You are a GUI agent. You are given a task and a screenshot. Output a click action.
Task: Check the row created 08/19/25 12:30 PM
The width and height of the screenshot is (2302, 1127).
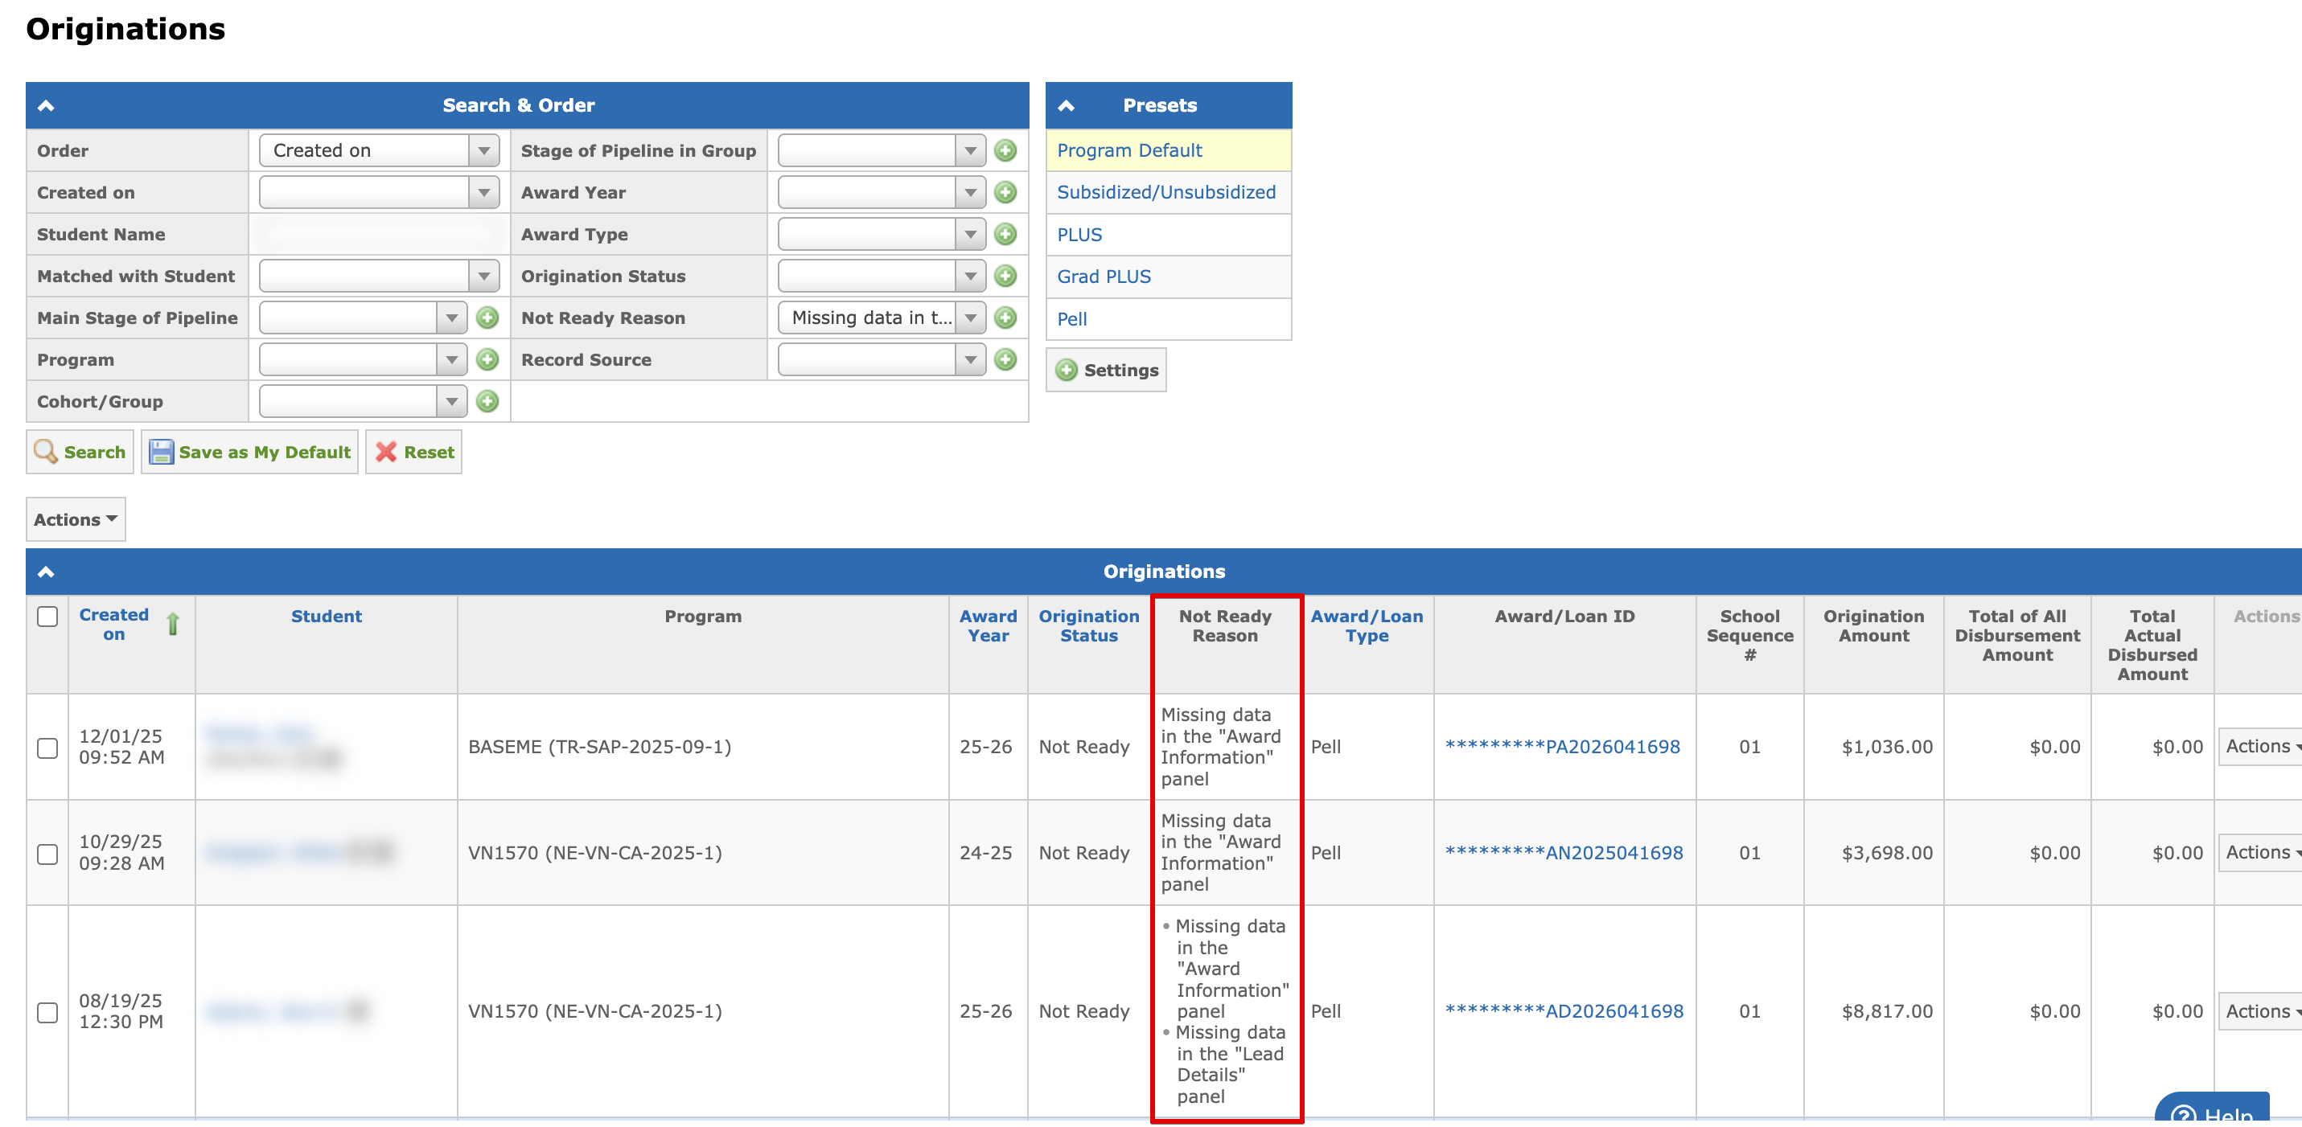[x=47, y=1012]
